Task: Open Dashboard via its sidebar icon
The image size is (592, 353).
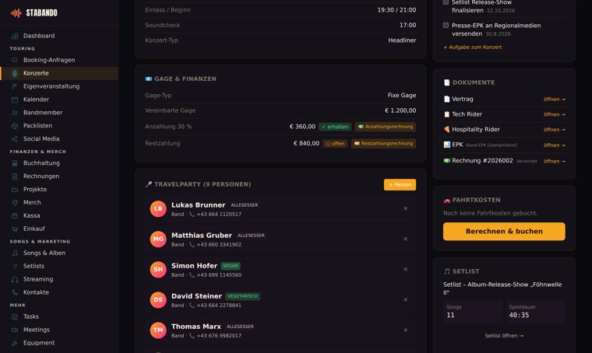Action: pos(15,36)
